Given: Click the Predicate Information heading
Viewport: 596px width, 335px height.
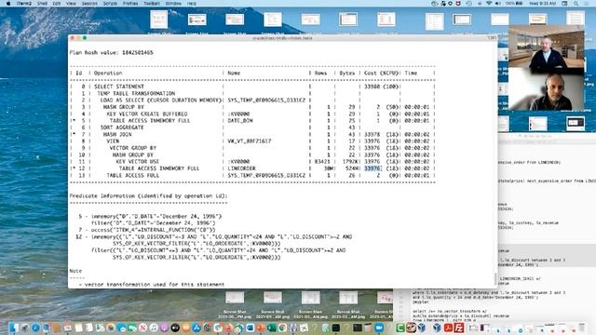Looking at the screenshot, I should [x=148, y=196].
